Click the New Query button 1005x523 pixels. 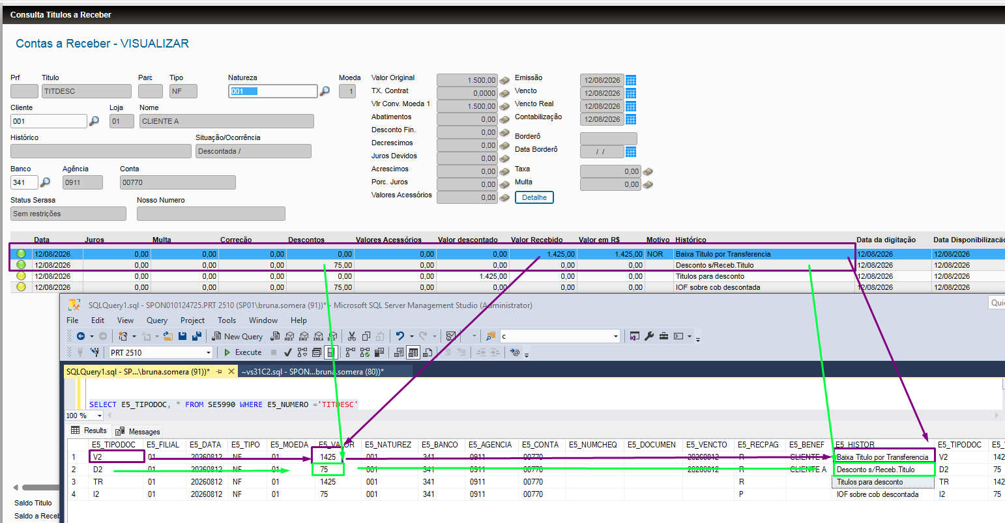tap(237, 336)
